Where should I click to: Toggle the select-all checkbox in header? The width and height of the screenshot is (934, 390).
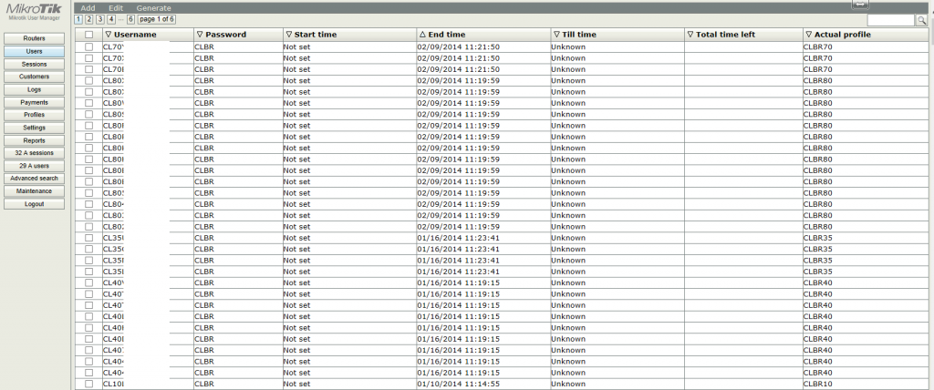[x=88, y=34]
